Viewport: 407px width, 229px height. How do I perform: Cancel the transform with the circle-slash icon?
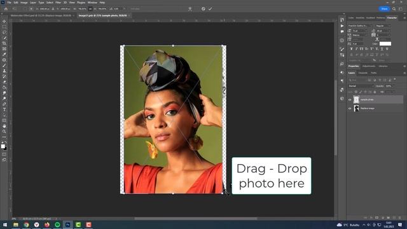click(203, 9)
